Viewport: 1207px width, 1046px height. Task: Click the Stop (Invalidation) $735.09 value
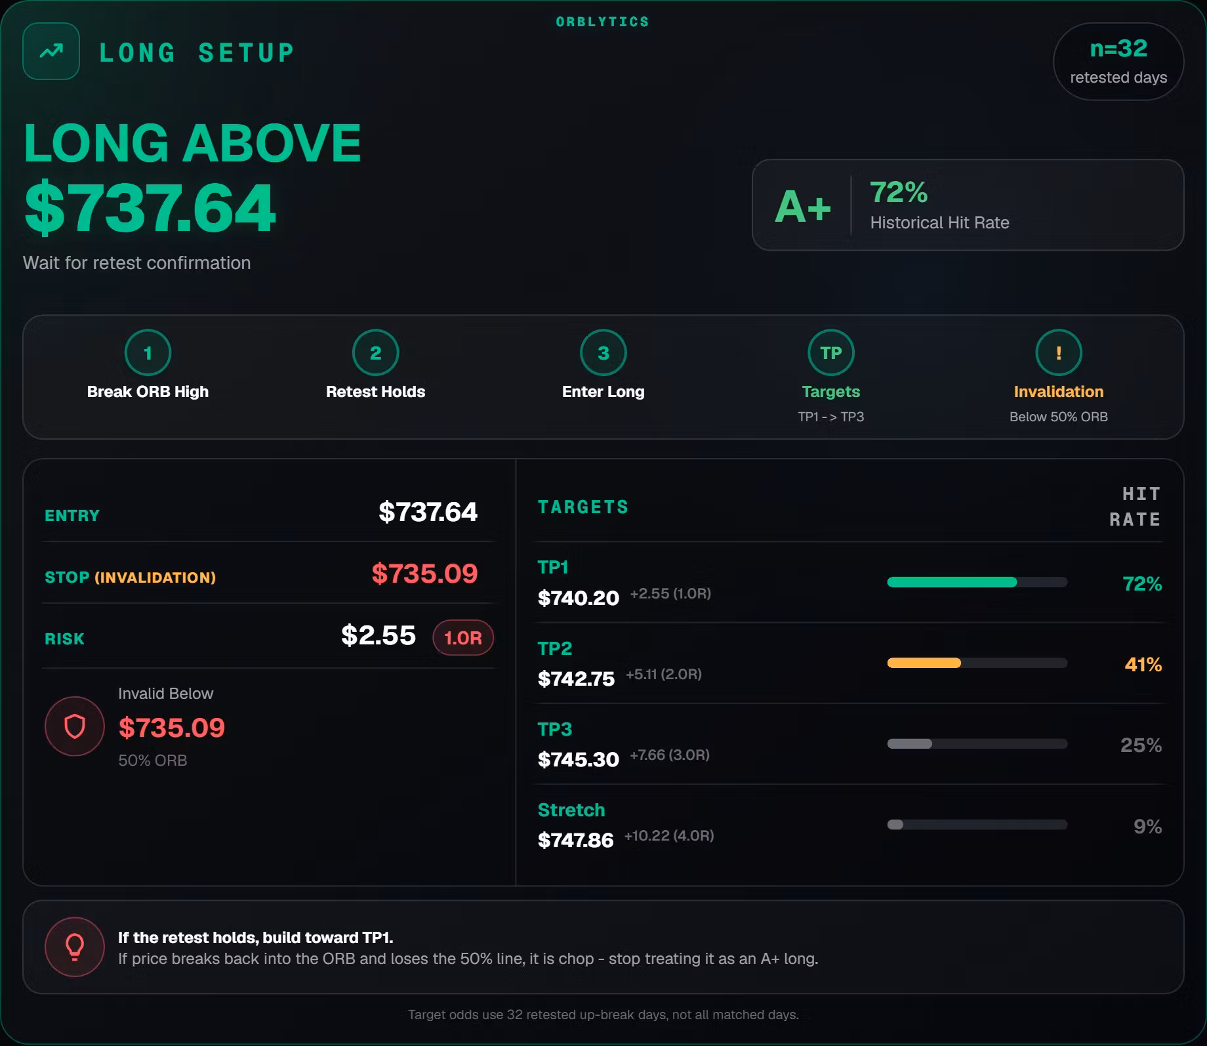click(424, 574)
